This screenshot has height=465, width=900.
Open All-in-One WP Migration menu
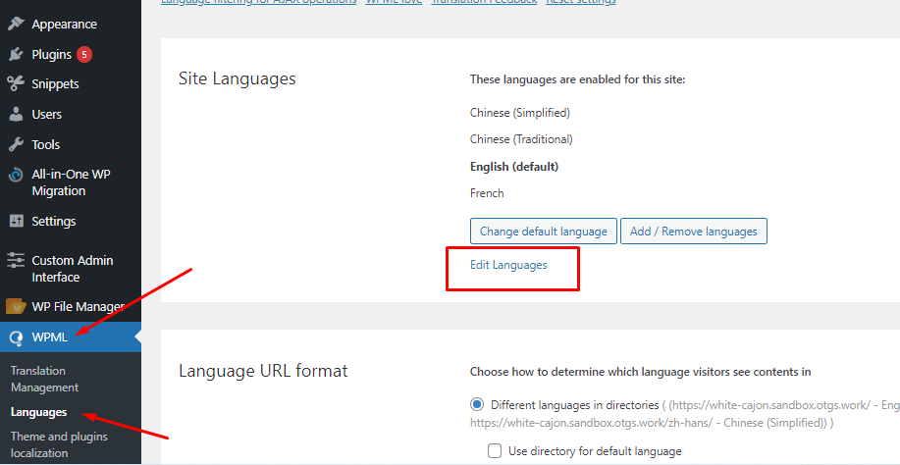[x=71, y=182]
